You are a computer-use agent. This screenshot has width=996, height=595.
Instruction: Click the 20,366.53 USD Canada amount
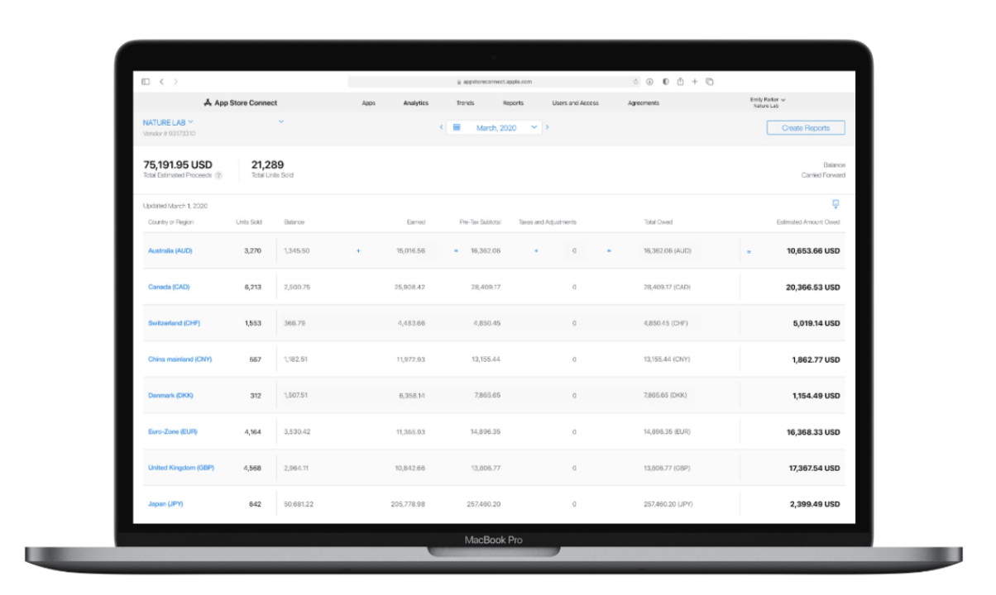[813, 287]
